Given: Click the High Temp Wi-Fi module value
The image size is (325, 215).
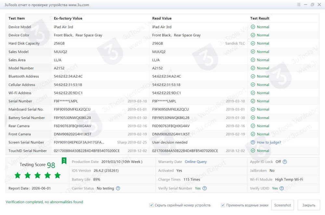Looking at the screenshot, I should pyautogui.click(x=289, y=179).
